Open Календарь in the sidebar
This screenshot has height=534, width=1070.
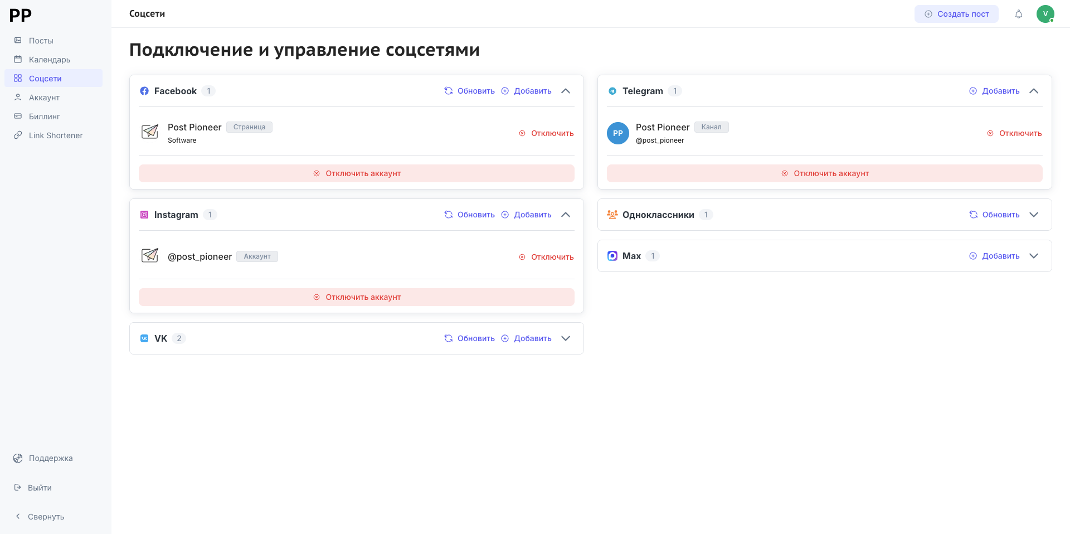click(x=49, y=60)
